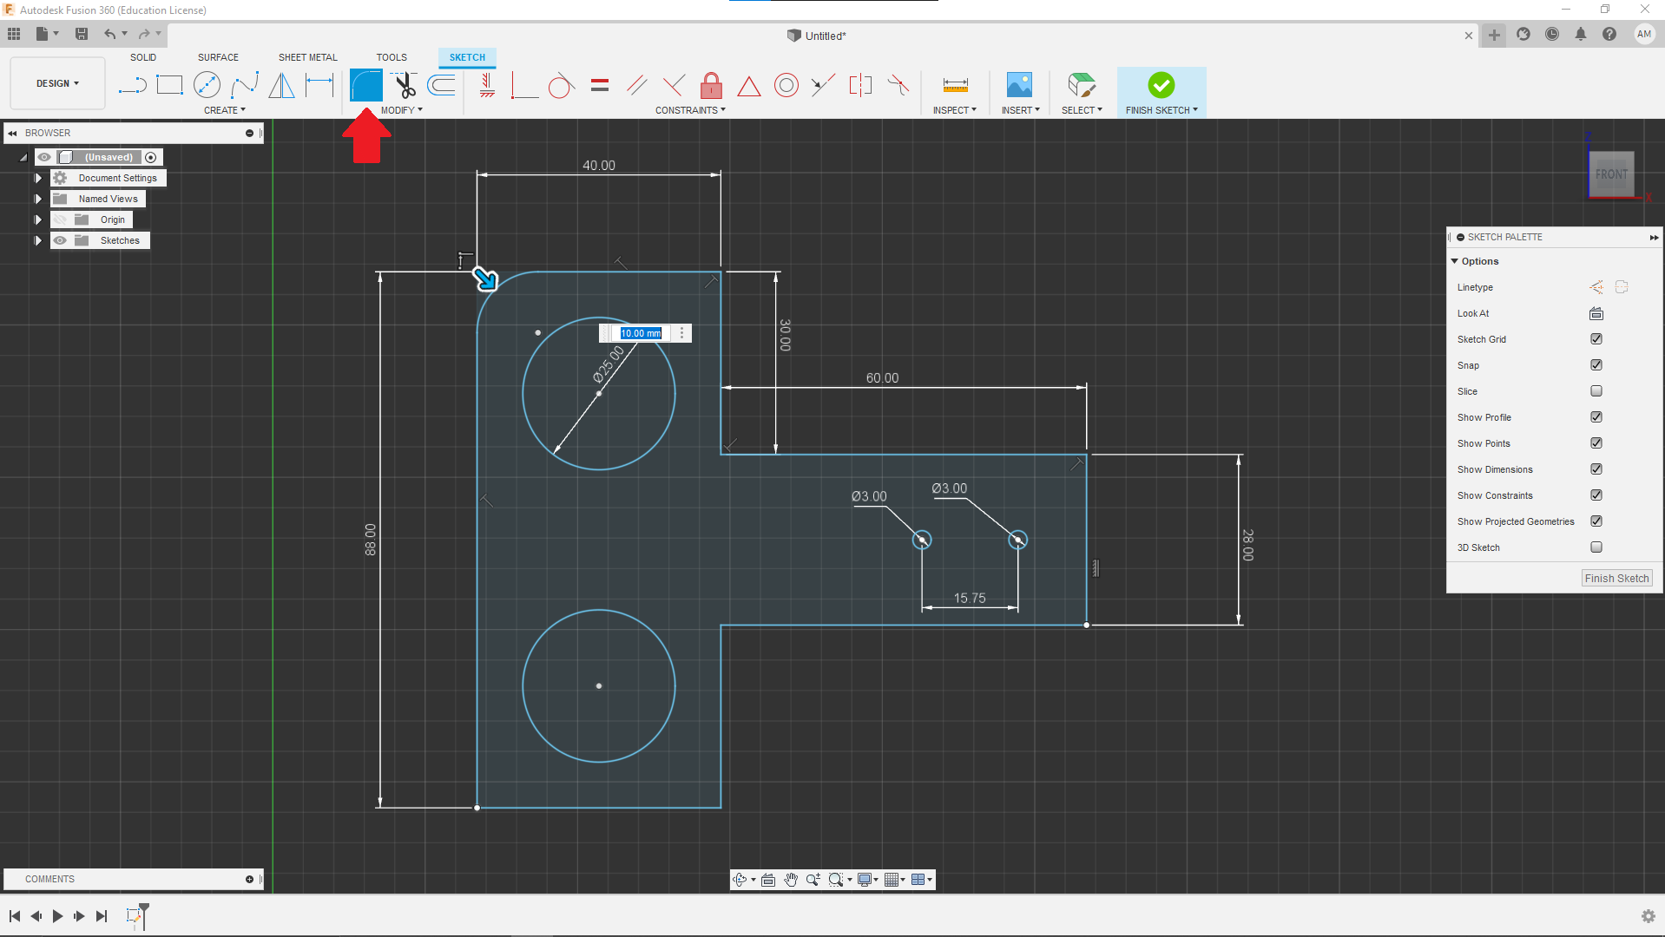Enable the Slice checkbox

pos(1596,391)
